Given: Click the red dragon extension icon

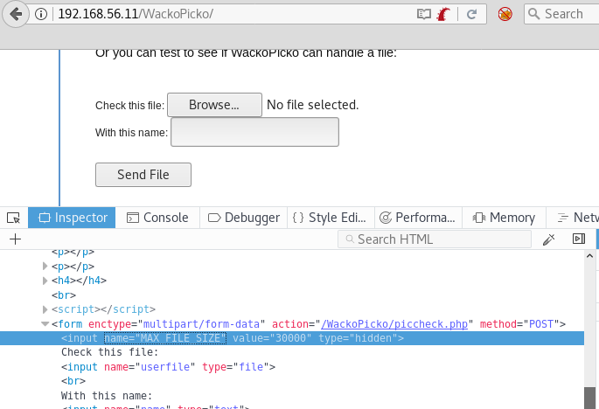Looking at the screenshot, I should 443,15.
